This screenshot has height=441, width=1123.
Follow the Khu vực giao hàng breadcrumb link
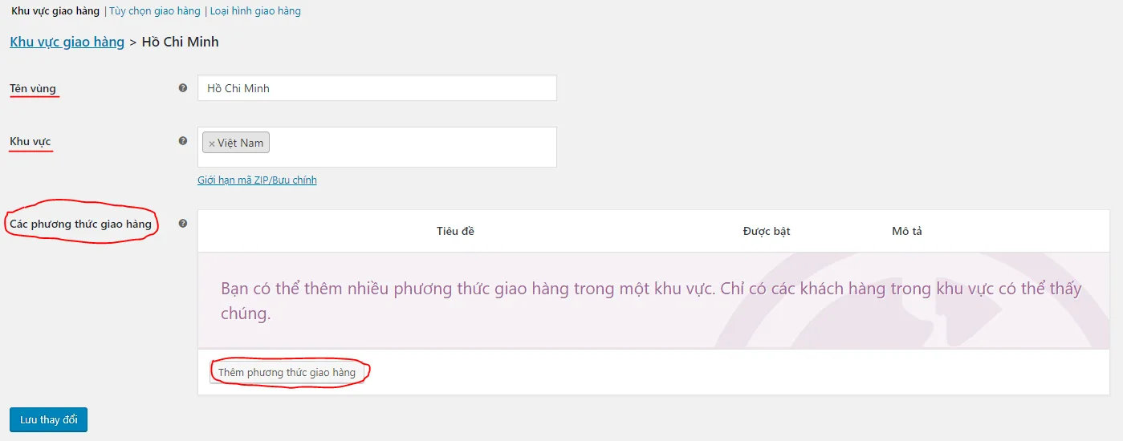coord(67,42)
